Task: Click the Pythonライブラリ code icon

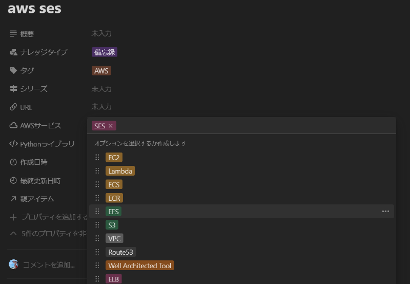Action: coord(13,144)
